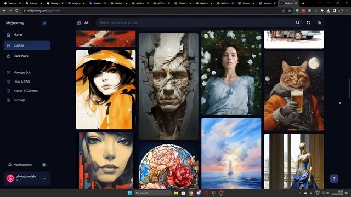Click the oliviotutorials profile avatar
The width and height of the screenshot is (351, 197).
[x=10, y=178]
